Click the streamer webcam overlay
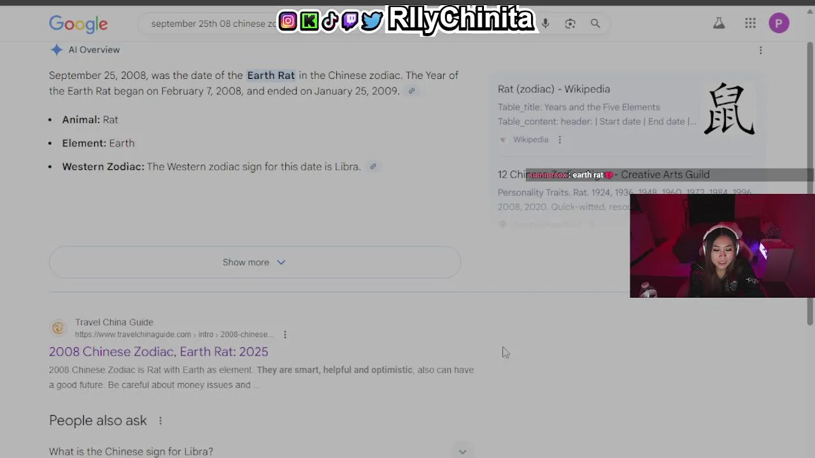Screen dimensions: 815x458 pos(722,246)
